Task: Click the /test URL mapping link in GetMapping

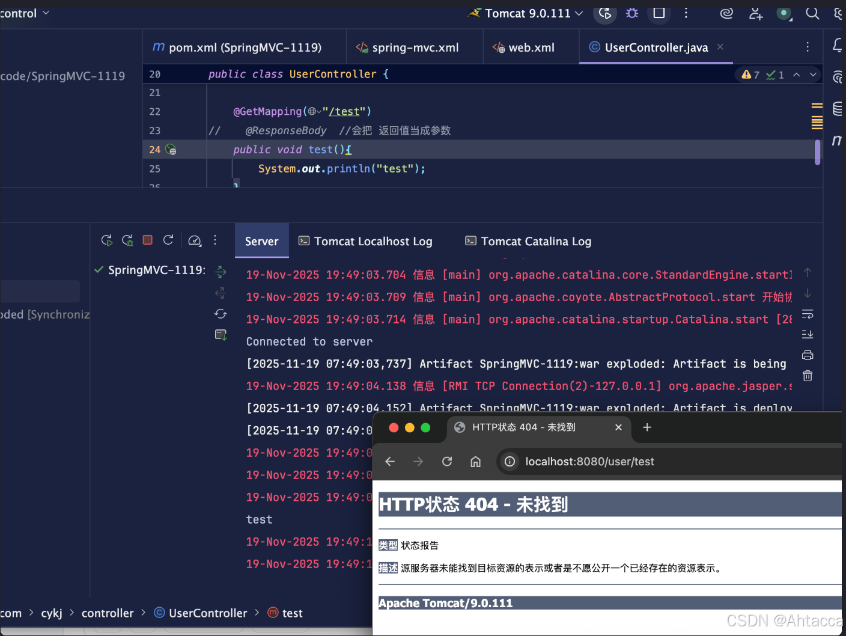Action: click(344, 111)
